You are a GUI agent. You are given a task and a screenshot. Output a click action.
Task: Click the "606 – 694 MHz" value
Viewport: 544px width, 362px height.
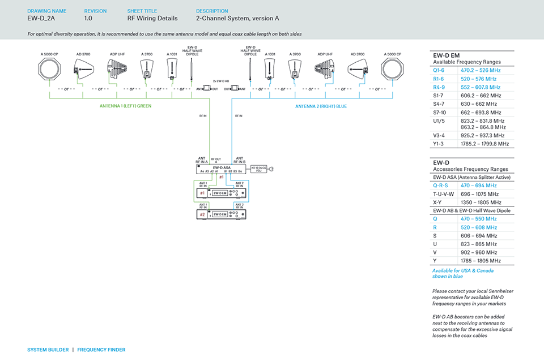[479, 236]
